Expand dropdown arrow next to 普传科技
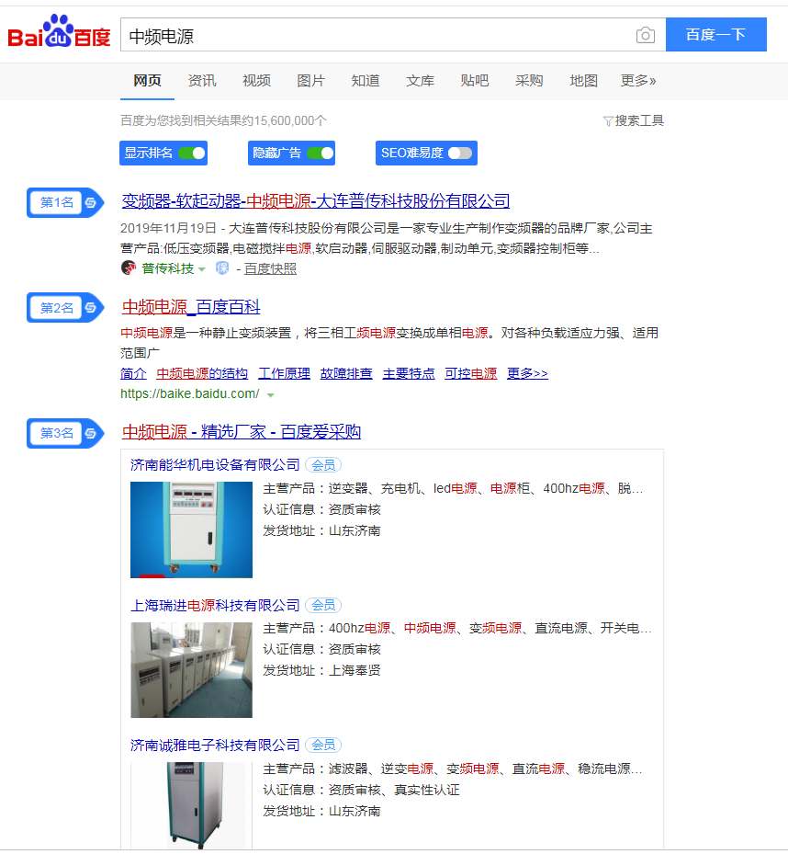 (202, 269)
